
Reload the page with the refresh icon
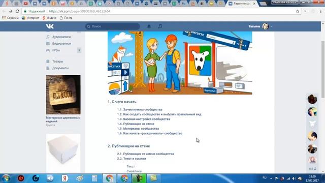tap(17, 11)
